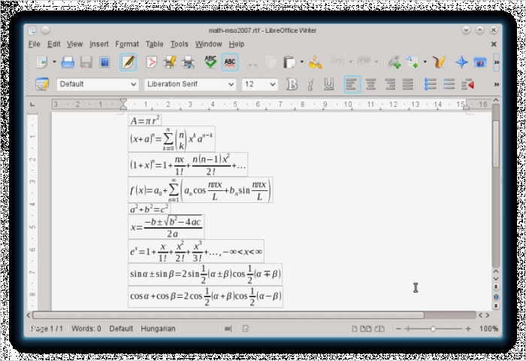Click the blue Open folder icon
The image size is (526, 361).
[x=68, y=62]
